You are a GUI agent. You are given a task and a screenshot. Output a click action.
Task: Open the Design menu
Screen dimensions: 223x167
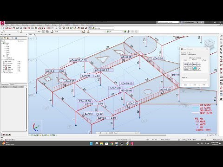click(x=54, y=25)
